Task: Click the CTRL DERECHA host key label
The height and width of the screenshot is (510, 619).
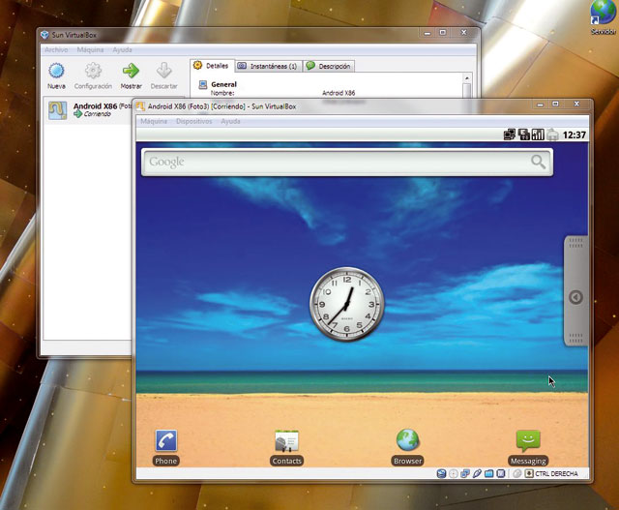Action: (556, 473)
